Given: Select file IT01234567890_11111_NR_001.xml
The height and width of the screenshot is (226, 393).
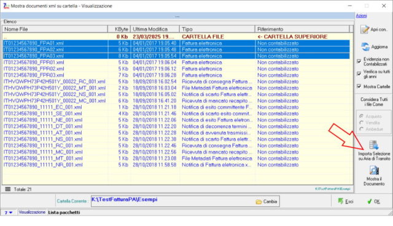Looking at the screenshot, I should tap(176, 165).
